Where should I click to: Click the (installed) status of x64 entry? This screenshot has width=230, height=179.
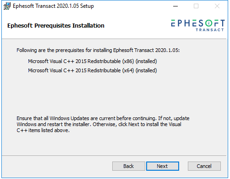click(x=146, y=70)
